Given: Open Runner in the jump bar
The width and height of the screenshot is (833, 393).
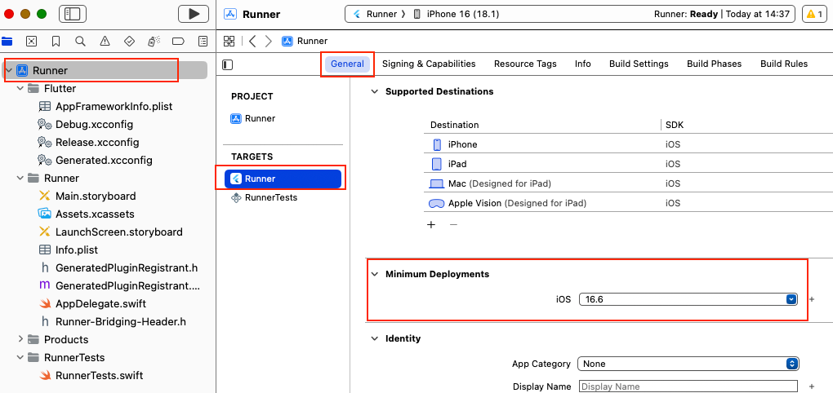Looking at the screenshot, I should 305,41.
